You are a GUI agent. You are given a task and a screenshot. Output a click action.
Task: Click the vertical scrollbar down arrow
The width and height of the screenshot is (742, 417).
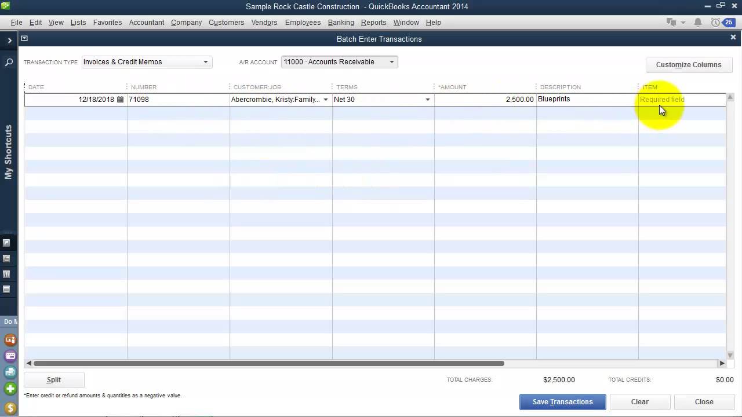coord(730,355)
